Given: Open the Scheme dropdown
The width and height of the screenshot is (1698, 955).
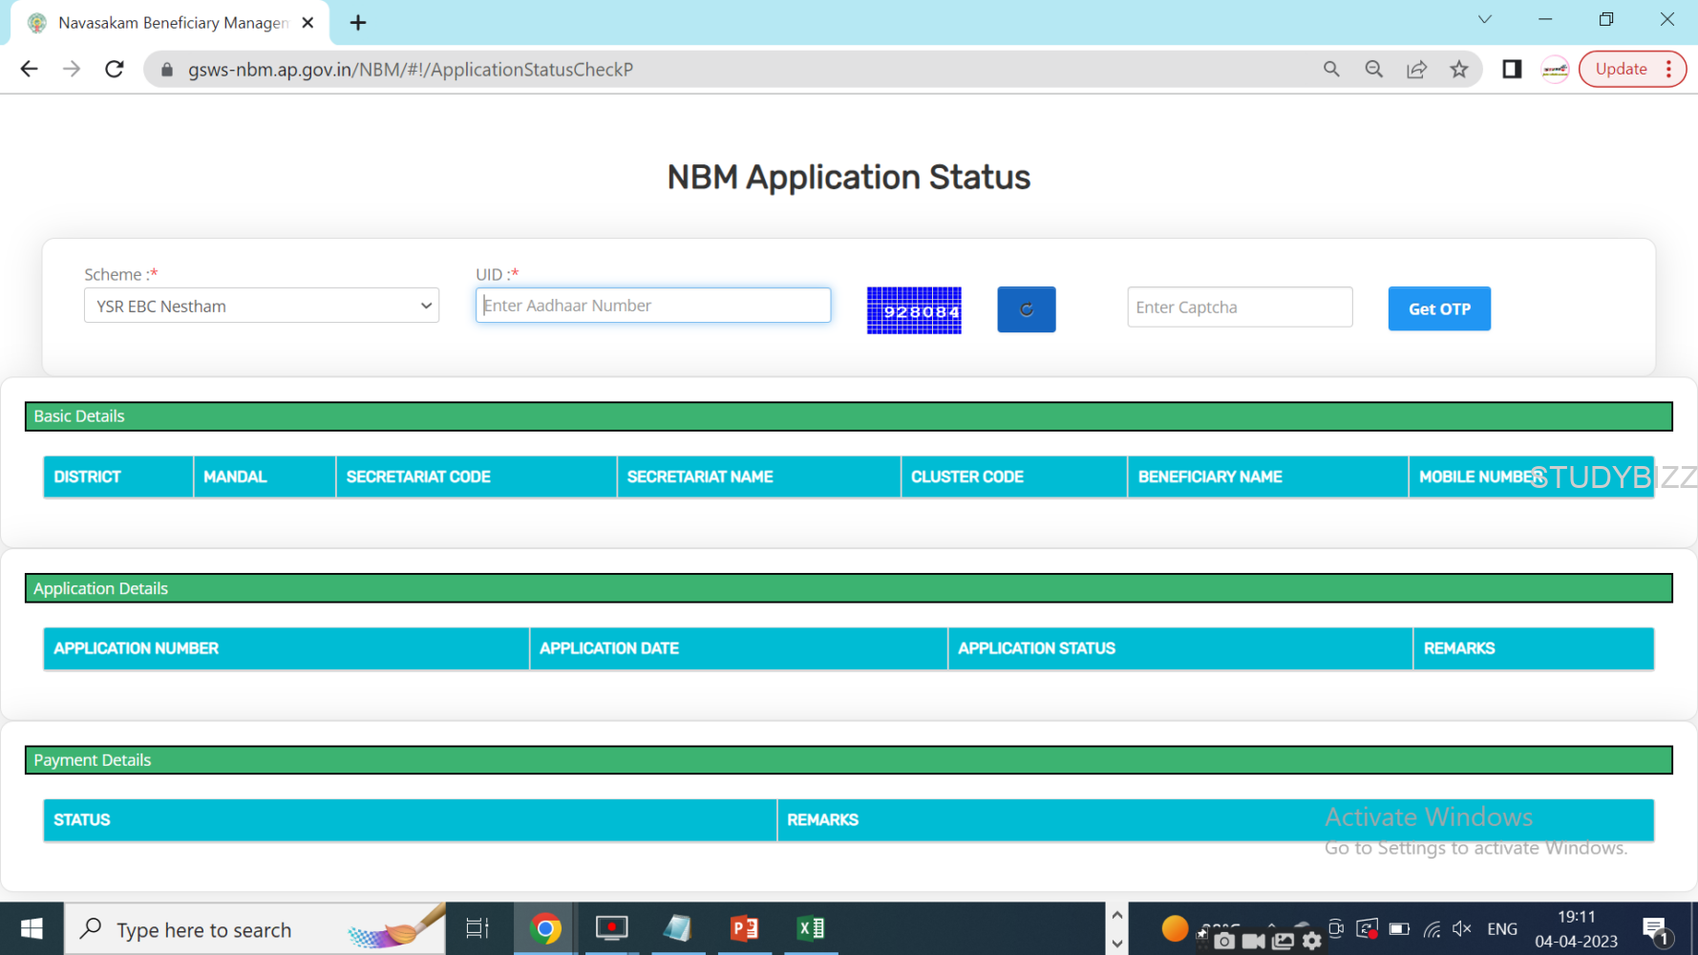Looking at the screenshot, I should click(x=261, y=306).
